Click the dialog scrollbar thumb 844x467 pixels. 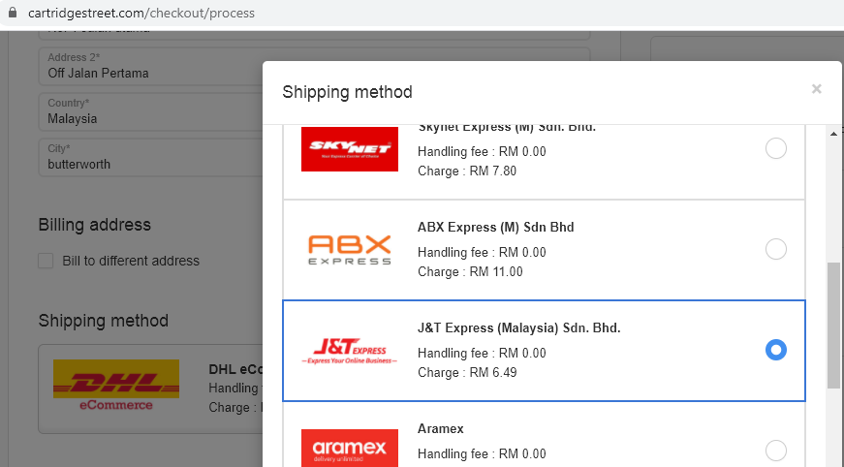pos(833,325)
